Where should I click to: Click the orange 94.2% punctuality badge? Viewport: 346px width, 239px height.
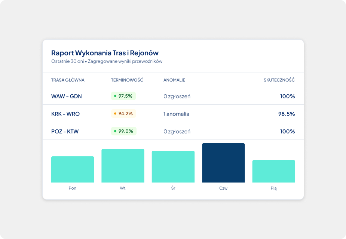(x=123, y=114)
